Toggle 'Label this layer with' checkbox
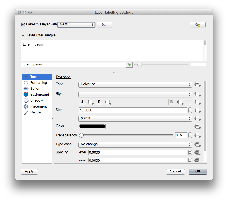This screenshot has height=201, width=228. tap(23, 24)
